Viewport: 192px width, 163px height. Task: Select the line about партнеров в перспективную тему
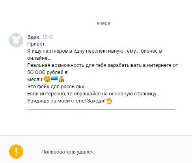pos(95,51)
